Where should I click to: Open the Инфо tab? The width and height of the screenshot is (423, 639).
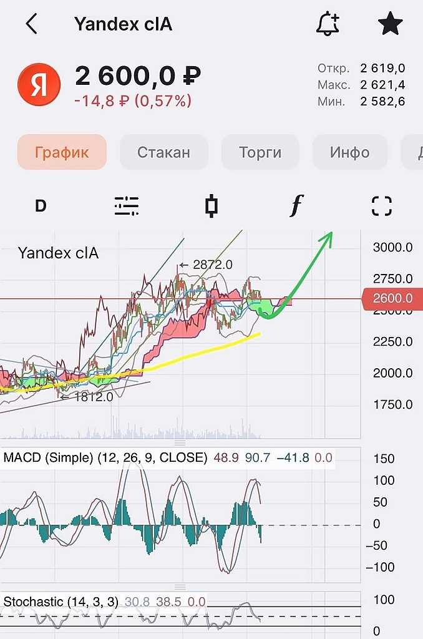349,152
